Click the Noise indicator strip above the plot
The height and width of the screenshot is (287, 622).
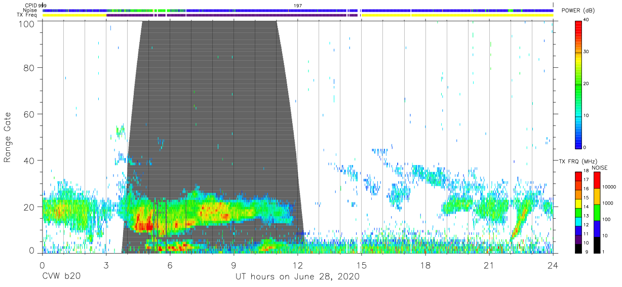297,10
